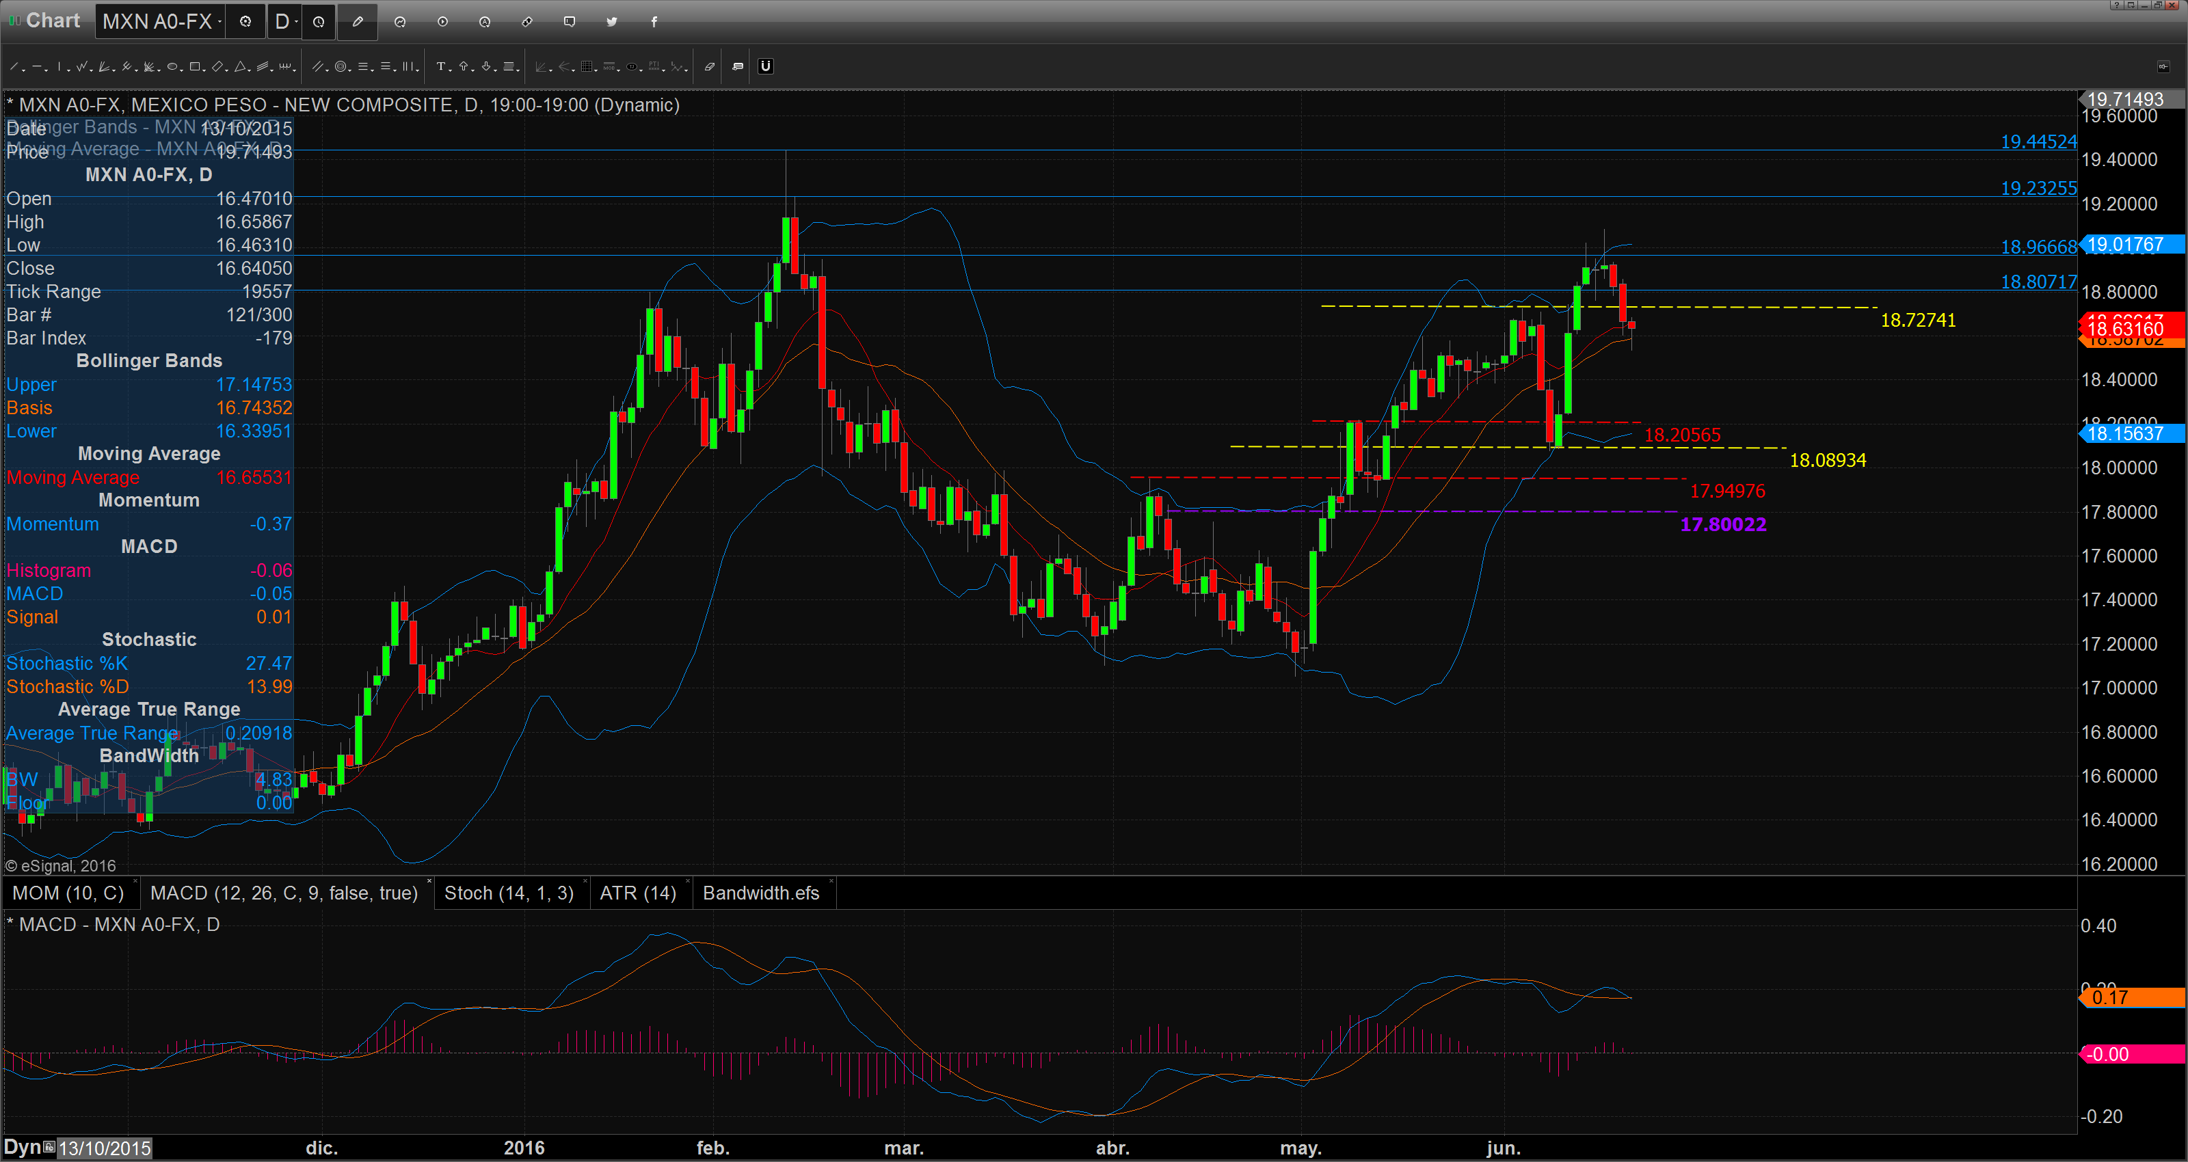This screenshot has height=1162, width=2188.
Task: Click the orange 0.17 MACD marker
Action: pos(2132,997)
